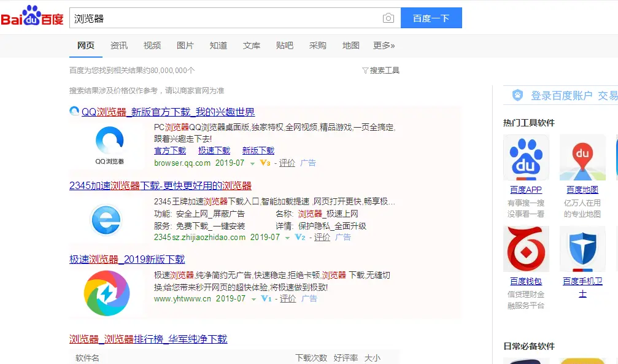The width and height of the screenshot is (618, 364).
Task: Switch to the 地图 tab
Action: (x=350, y=45)
